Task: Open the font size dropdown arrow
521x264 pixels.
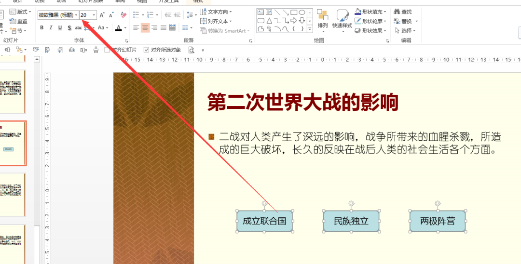Action: click(x=94, y=15)
